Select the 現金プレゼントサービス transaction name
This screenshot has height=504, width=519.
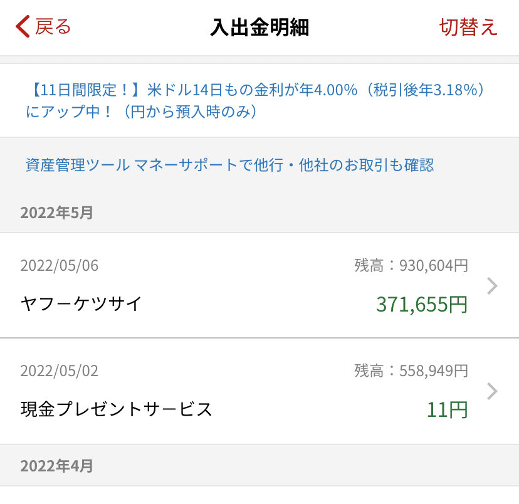(x=117, y=409)
